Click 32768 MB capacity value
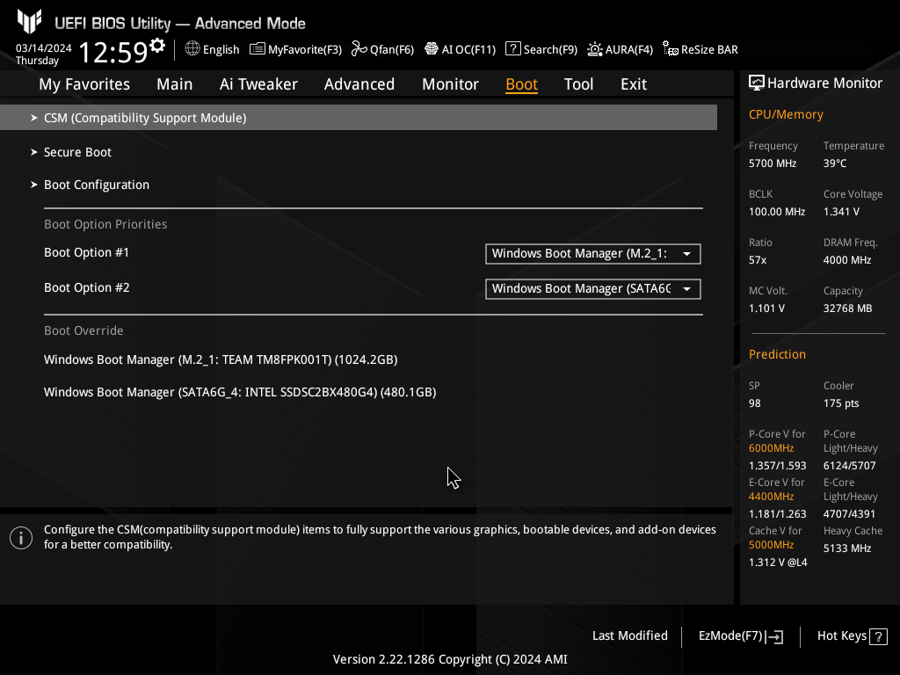Screen dimensions: 900x675 click(848, 308)
